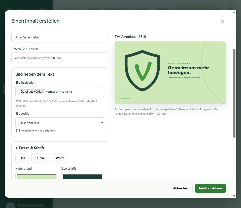Choose the Warm color preset

coord(60,158)
